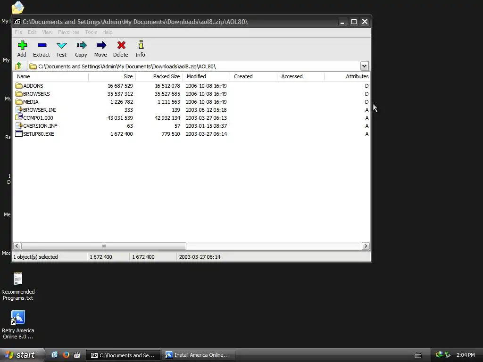Click the horizontal scrollbar thumb
Screen dimensions: 483x362
point(104,246)
